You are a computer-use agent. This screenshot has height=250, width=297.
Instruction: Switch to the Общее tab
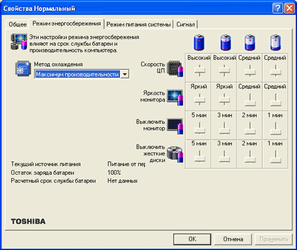pos(17,24)
